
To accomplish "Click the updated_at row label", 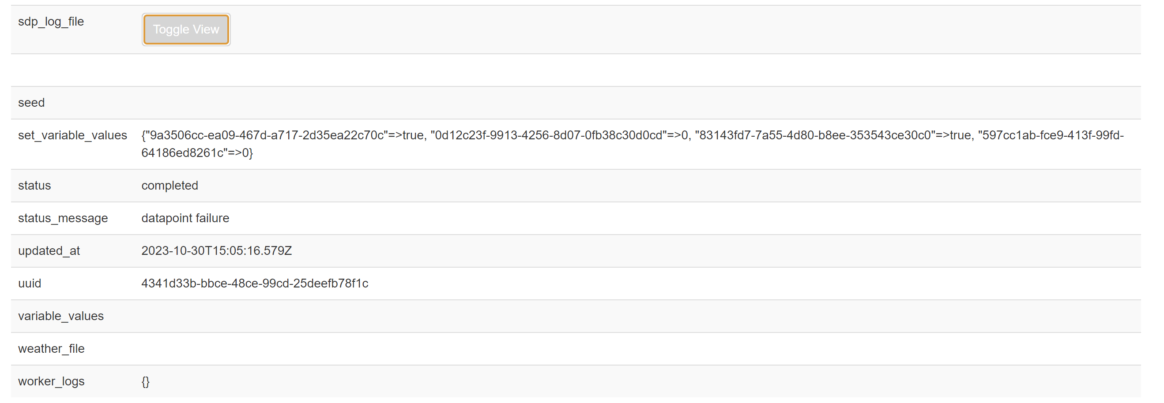I will pos(49,250).
